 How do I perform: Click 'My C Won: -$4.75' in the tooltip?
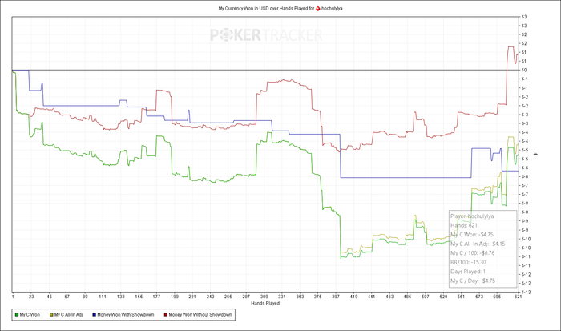pyautogui.click(x=472, y=235)
